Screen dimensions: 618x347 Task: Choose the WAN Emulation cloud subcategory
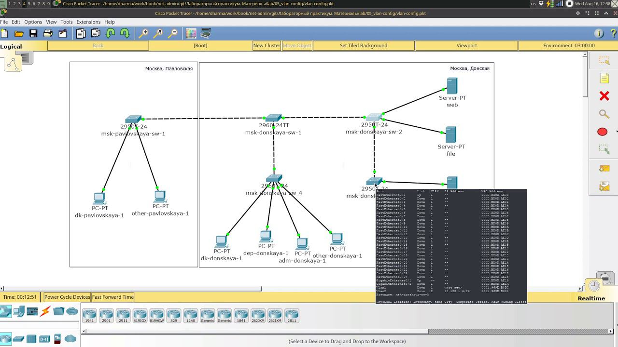point(70,339)
